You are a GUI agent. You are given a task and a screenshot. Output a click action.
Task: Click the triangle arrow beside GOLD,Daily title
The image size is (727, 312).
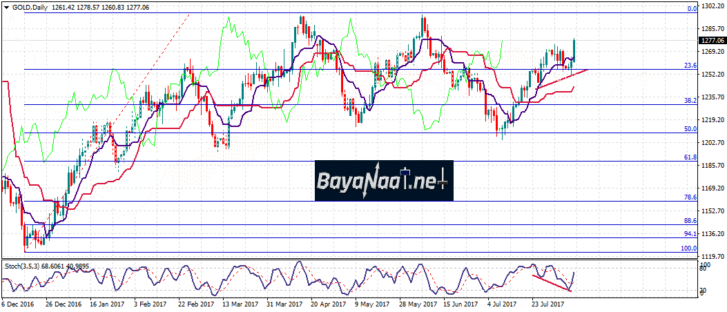click(6, 6)
